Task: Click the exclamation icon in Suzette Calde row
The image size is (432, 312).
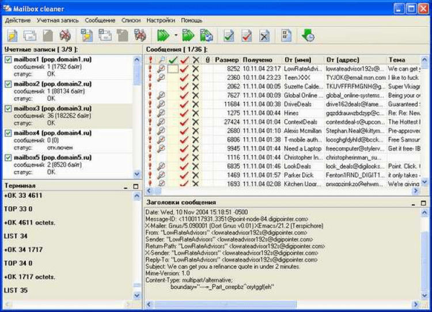Action: (x=150, y=87)
